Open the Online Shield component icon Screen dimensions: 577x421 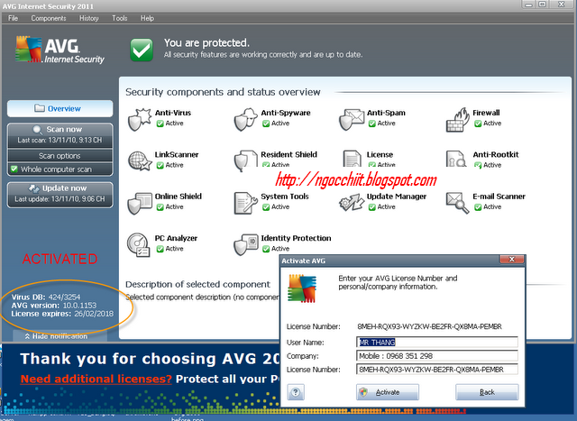(140, 203)
